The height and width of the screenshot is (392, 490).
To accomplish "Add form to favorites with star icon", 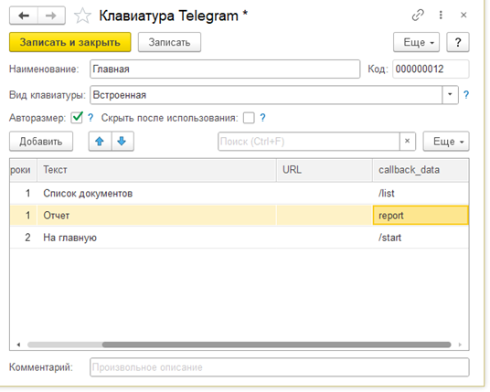I will [x=82, y=16].
